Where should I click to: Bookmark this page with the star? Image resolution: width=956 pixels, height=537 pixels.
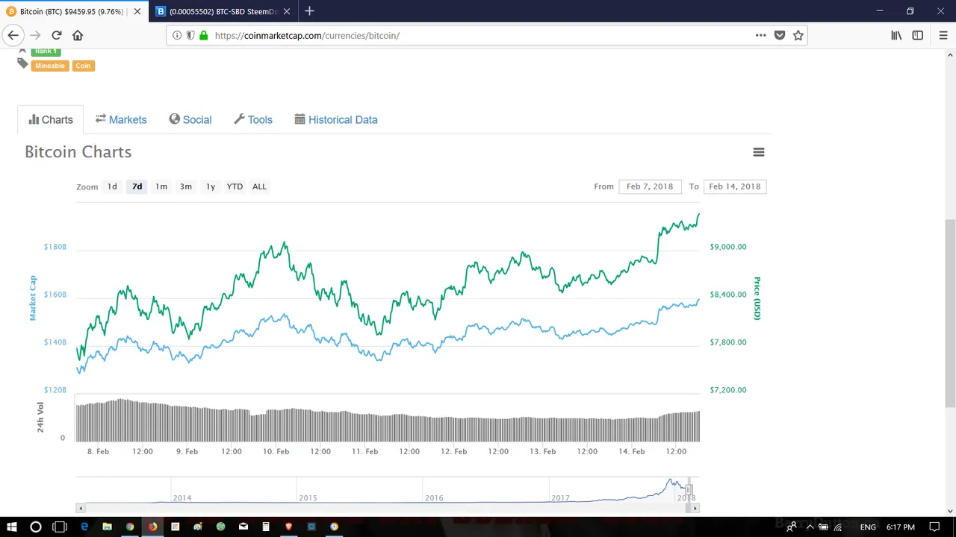tap(798, 35)
